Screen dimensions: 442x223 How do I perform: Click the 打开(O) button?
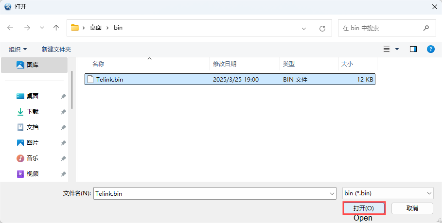coord(364,208)
